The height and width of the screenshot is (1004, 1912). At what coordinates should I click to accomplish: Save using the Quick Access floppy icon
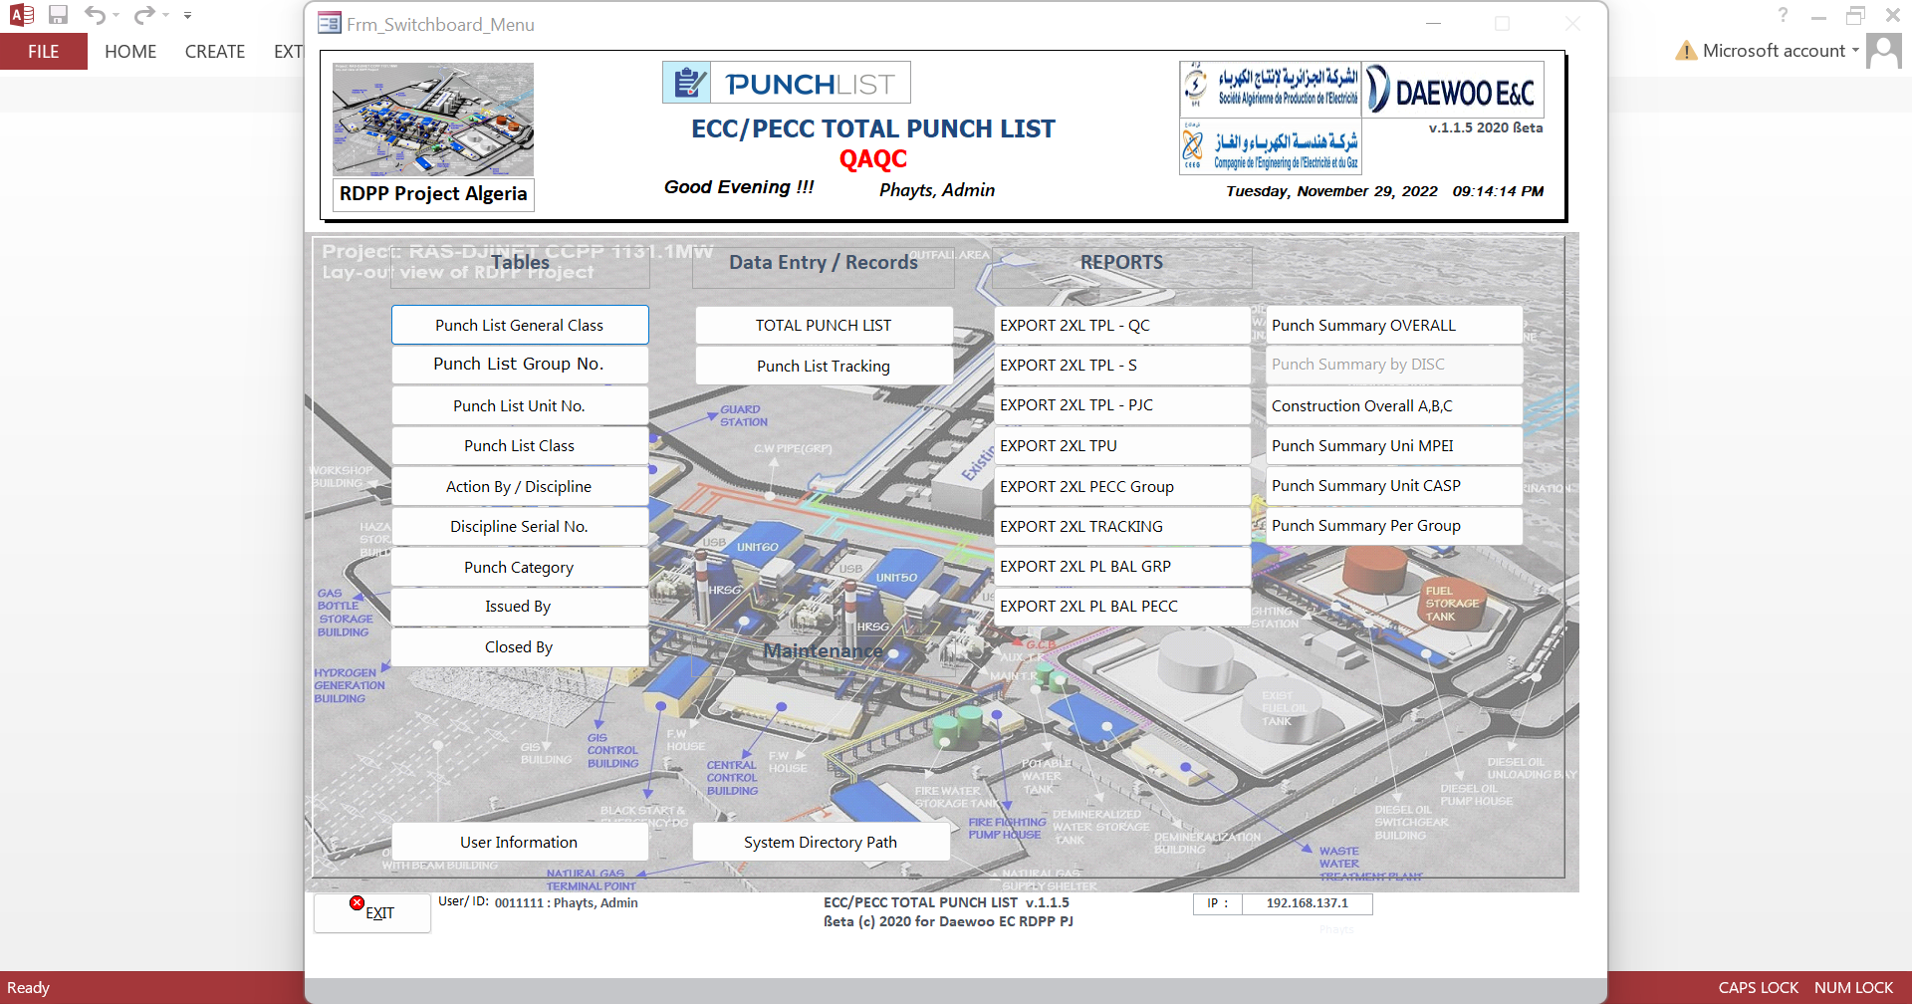tap(58, 15)
